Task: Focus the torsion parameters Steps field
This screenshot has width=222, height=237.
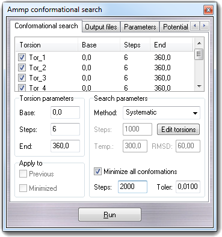Action: tap(65, 129)
